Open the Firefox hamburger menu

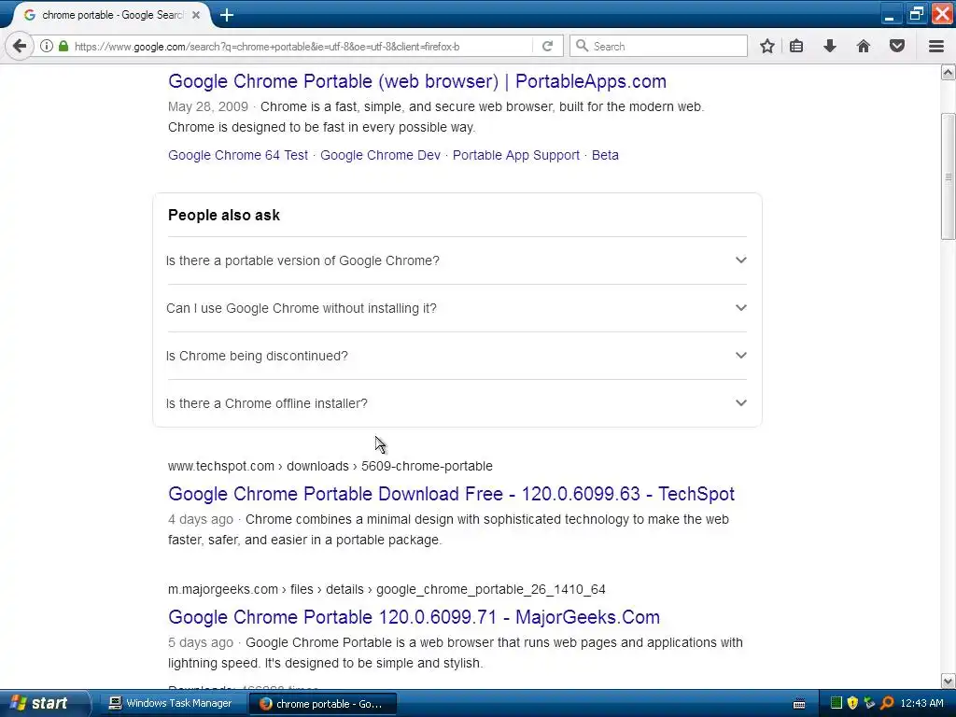pyautogui.click(x=936, y=47)
